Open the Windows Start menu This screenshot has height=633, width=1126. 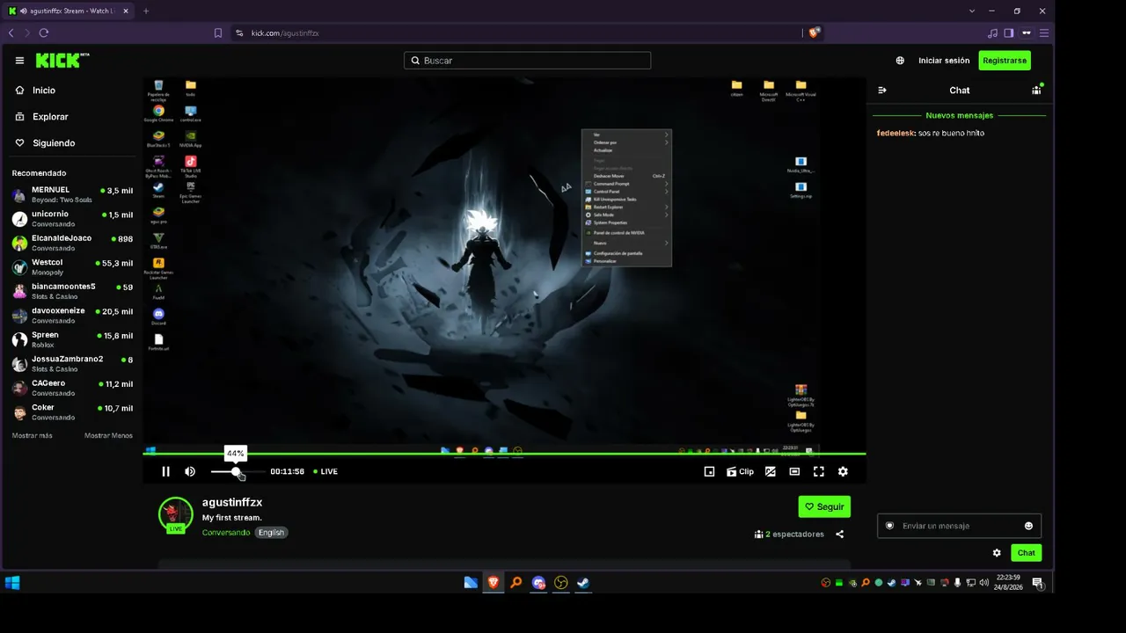click(12, 582)
